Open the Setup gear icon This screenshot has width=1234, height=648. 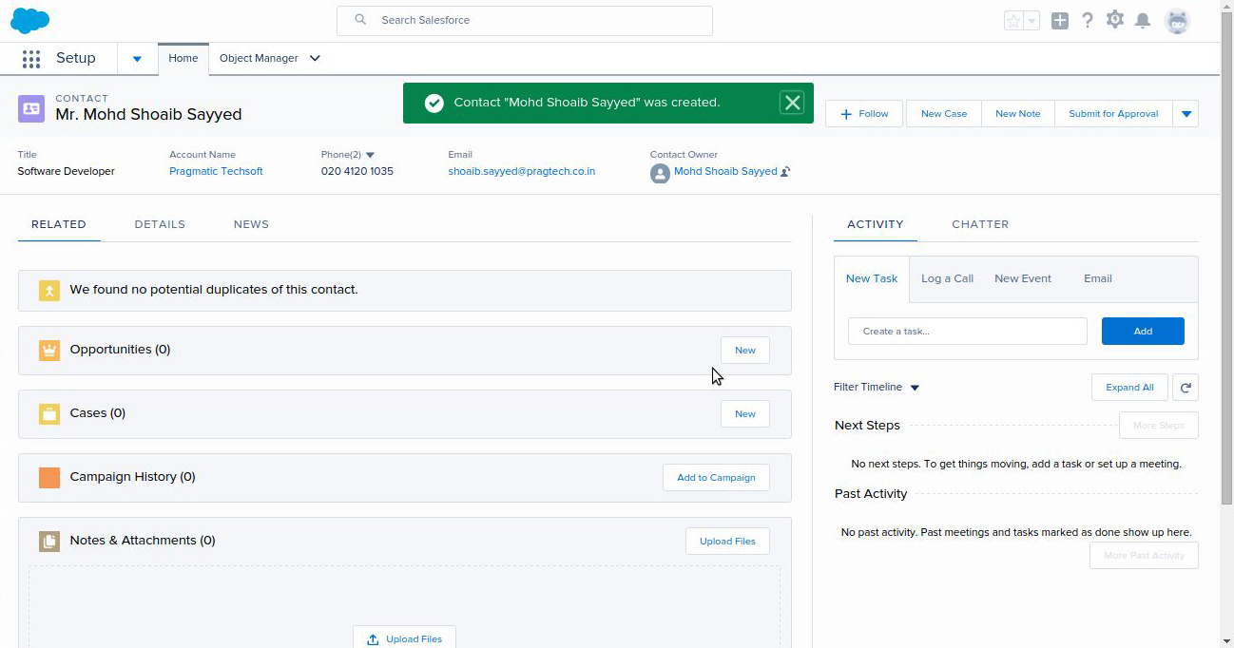[1115, 20]
